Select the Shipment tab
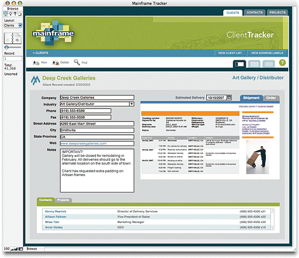Viewport: 299px width, 258px height. [251, 98]
